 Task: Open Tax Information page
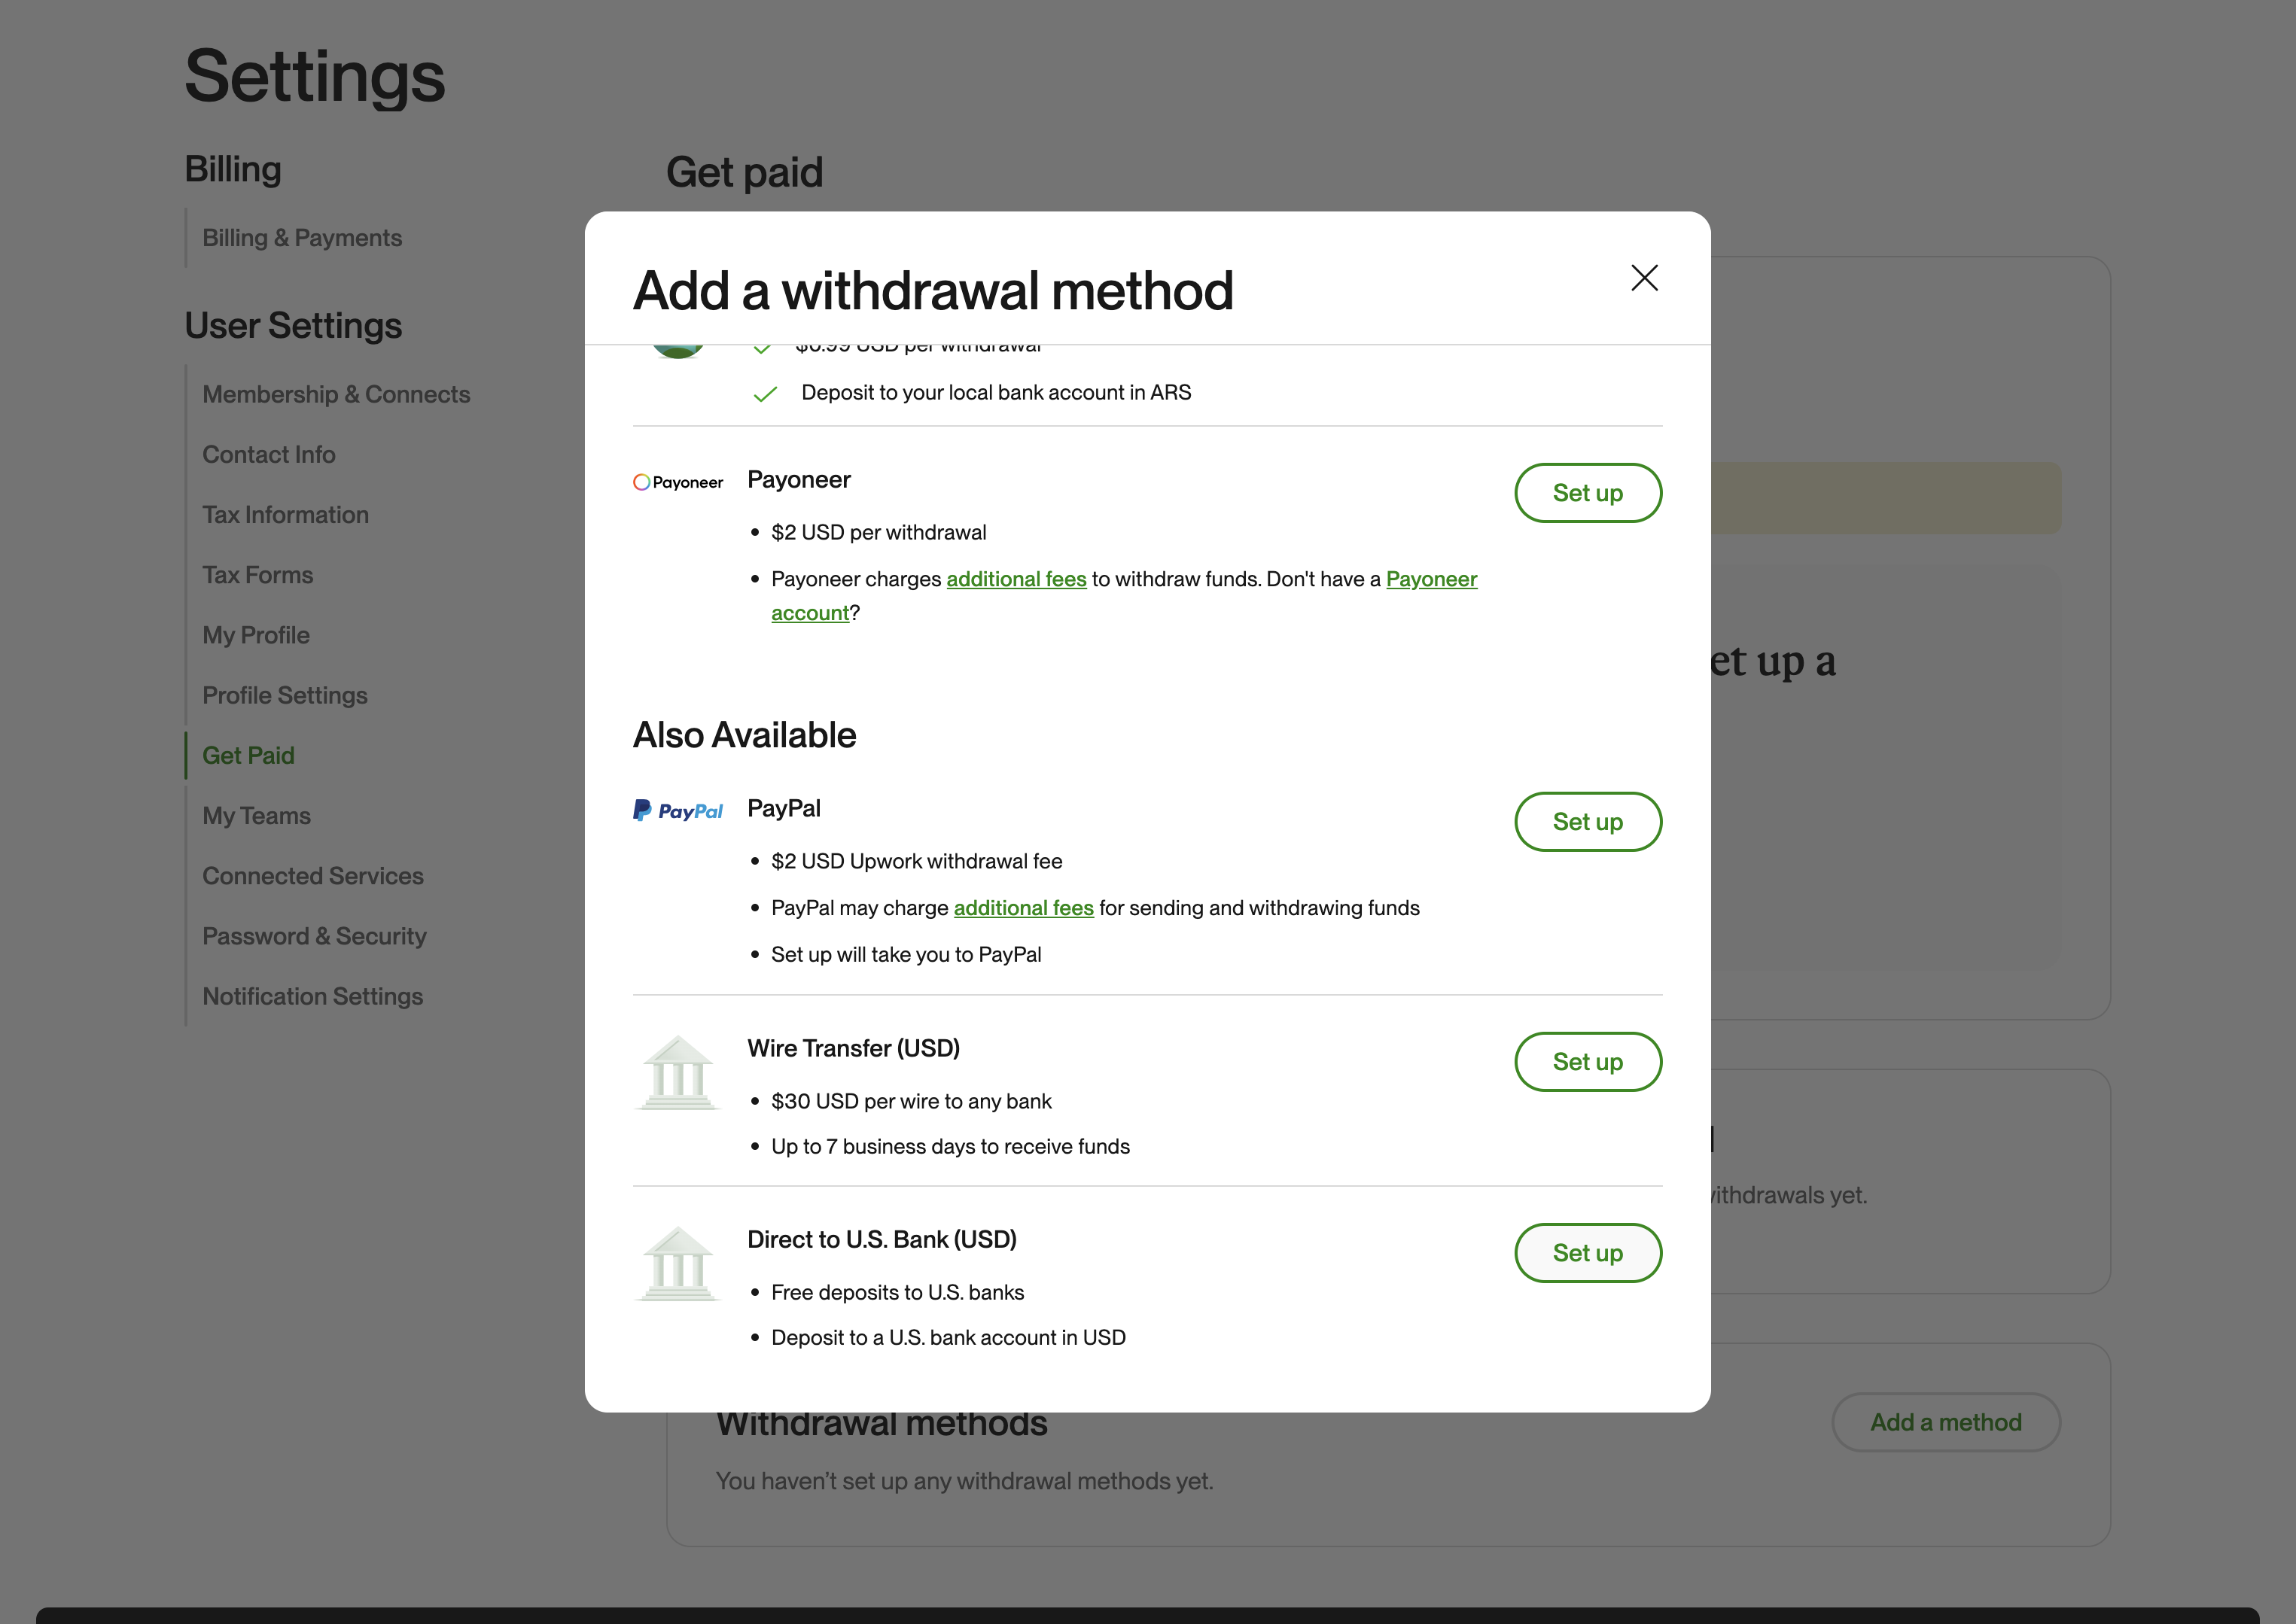coord(286,515)
